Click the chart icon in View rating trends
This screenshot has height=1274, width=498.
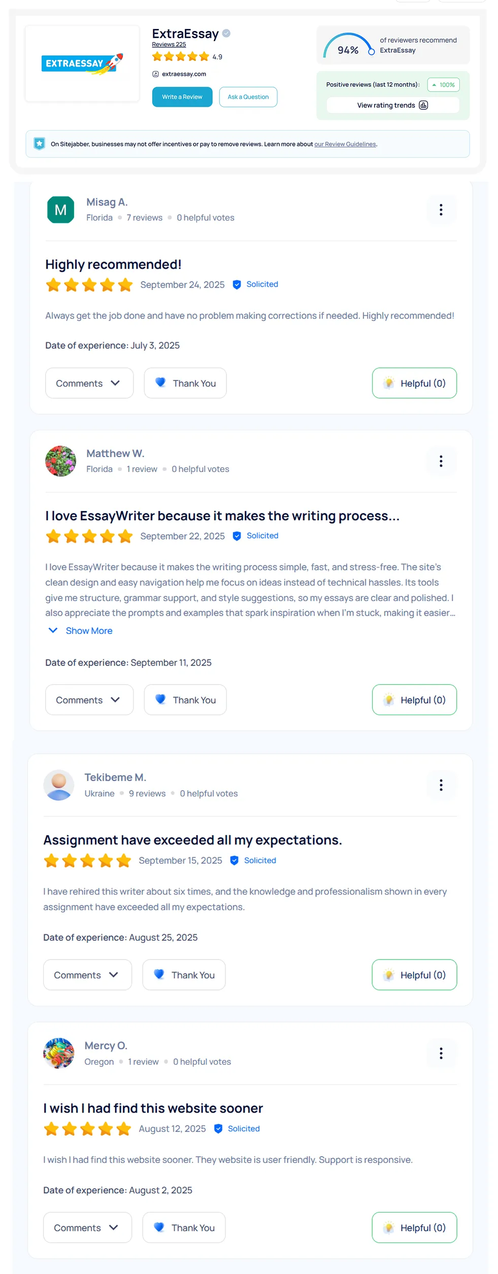(423, 105)
